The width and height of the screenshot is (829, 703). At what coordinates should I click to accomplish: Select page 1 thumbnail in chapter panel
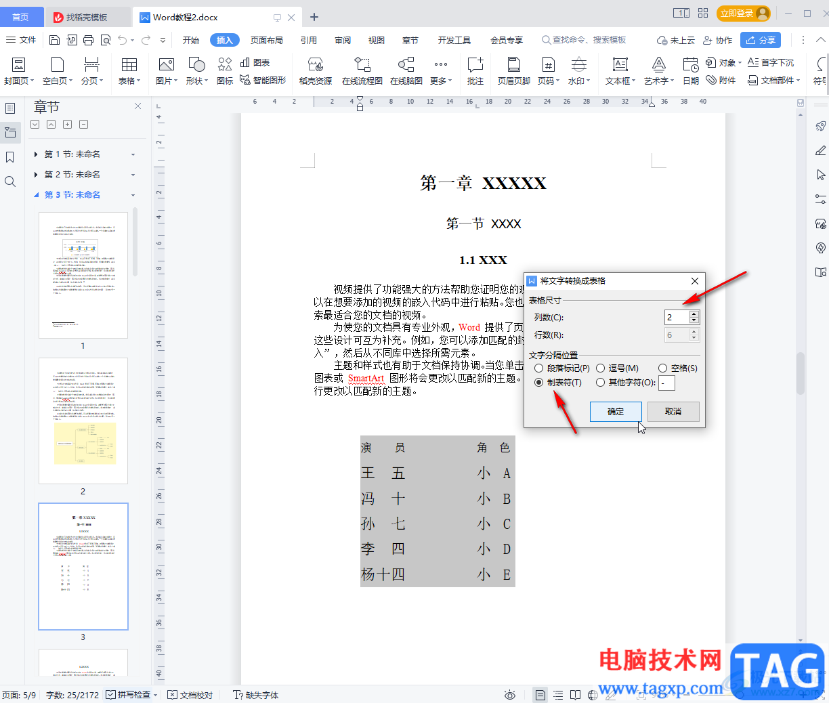(83, 275)
